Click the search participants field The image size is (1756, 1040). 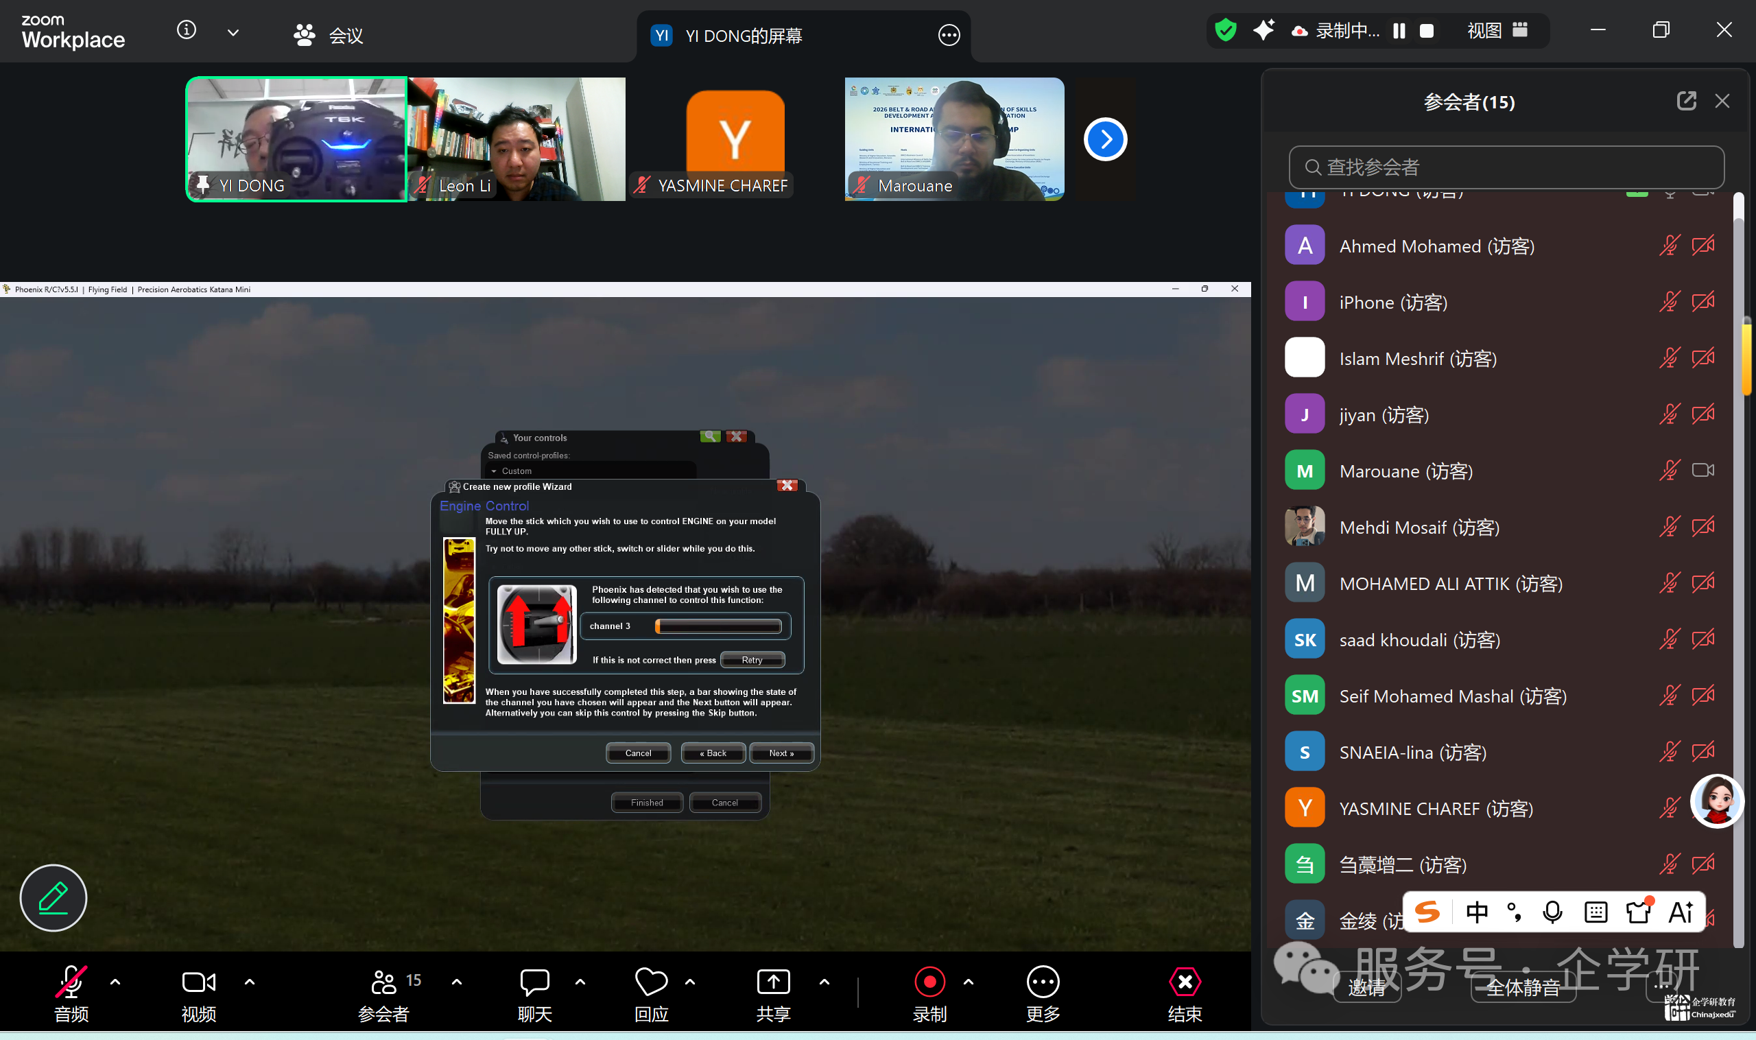(x=1506, y=167)
